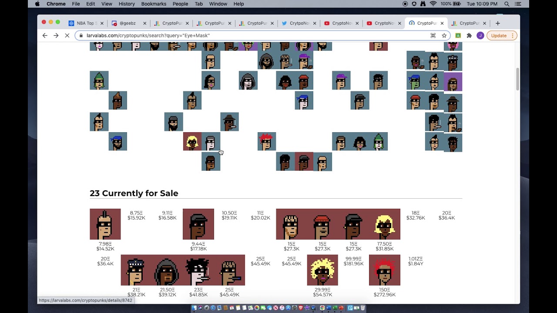Image resolution: width=557 pixels, height=313 pixels.
Task: Open the blonde punk on red background in grid
Action: coord(192,142)
